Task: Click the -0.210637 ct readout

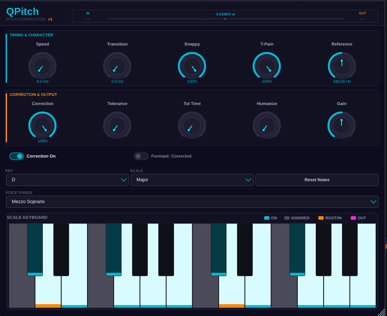Action: click(225, 14)
